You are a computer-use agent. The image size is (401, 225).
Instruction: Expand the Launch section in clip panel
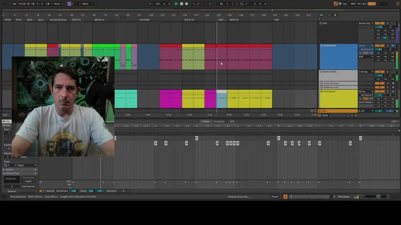click(20, 169)
